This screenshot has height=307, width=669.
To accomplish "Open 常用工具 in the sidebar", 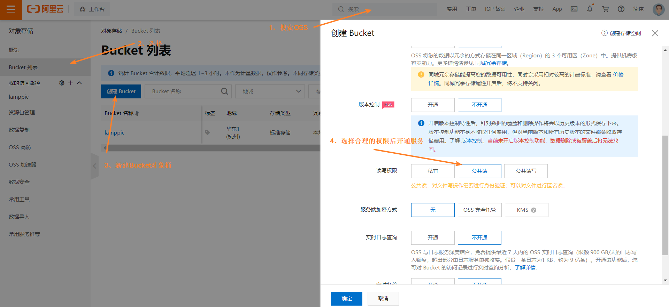I will [19, 200].
